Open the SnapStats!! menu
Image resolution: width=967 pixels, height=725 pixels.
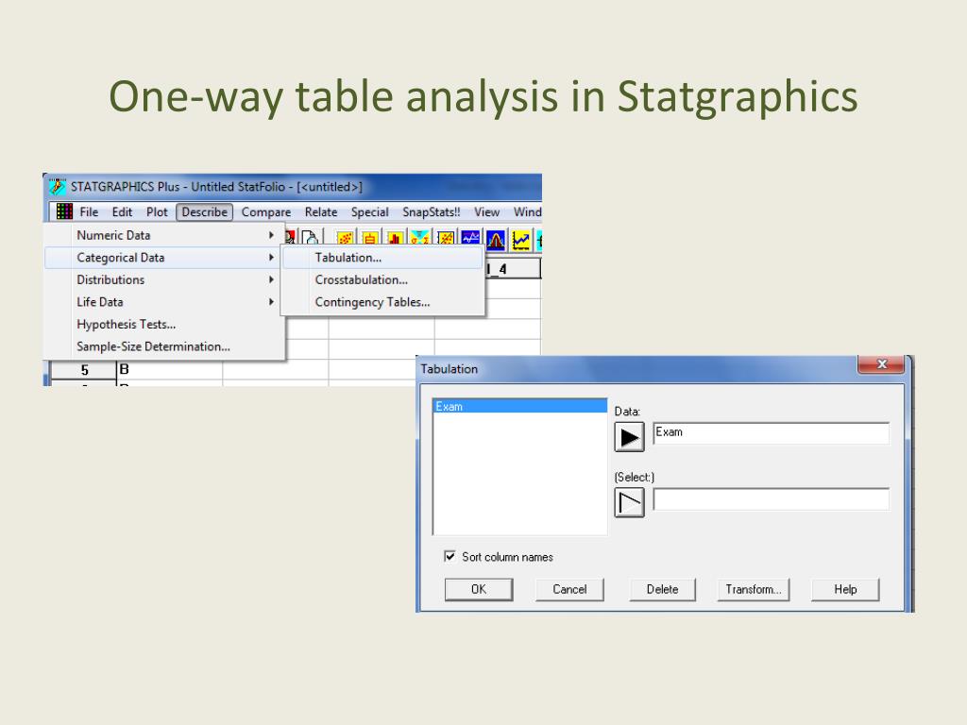(x=431, y=212)
